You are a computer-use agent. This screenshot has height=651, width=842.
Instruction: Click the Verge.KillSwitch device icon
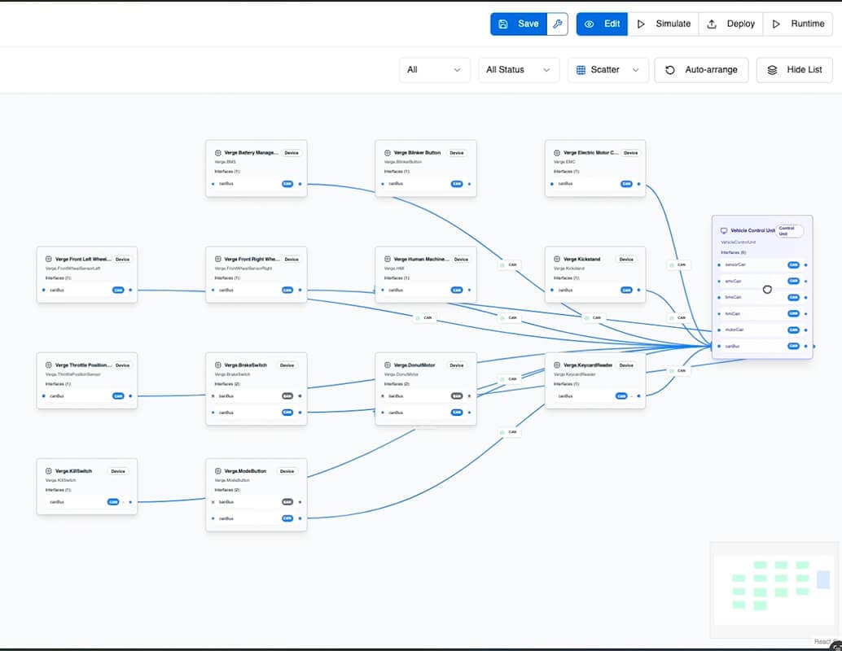[49, 471]
